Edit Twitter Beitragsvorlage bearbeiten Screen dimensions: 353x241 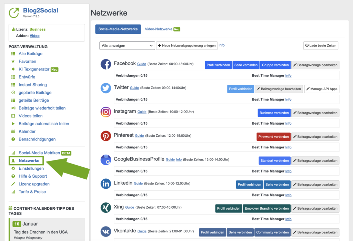point(279,89)
